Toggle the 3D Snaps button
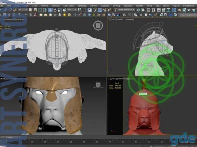Image resolution: width=197 pixels, height=147 pixels. [95, 10]
